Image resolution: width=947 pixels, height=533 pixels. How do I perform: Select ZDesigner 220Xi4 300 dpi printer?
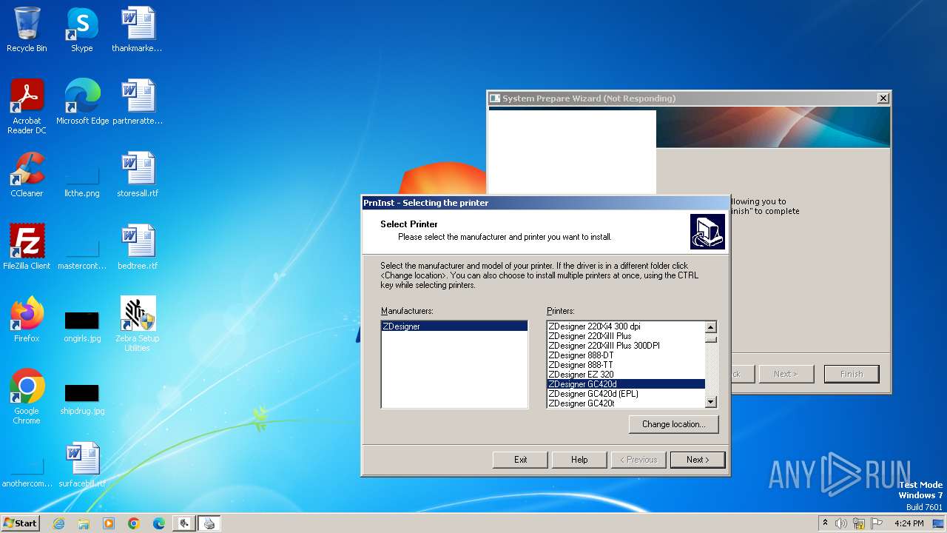[x=626, y=326]
